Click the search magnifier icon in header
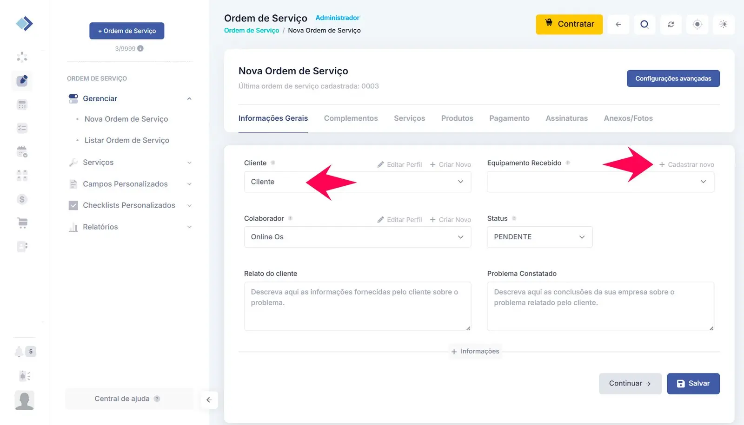 tap(644, 25)
